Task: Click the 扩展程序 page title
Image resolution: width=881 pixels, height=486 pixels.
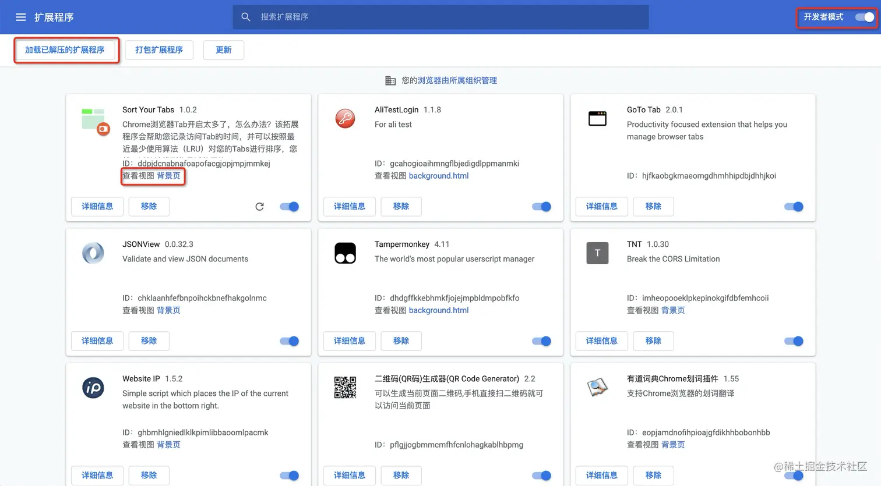Action: [x=54, y=17]
